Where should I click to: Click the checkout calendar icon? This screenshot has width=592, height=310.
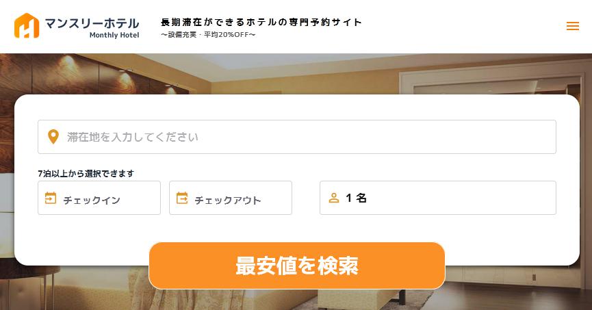(182, 198)
